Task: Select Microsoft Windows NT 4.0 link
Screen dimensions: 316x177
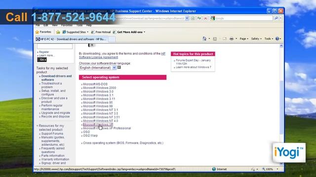Action: (x=101, y=121)
